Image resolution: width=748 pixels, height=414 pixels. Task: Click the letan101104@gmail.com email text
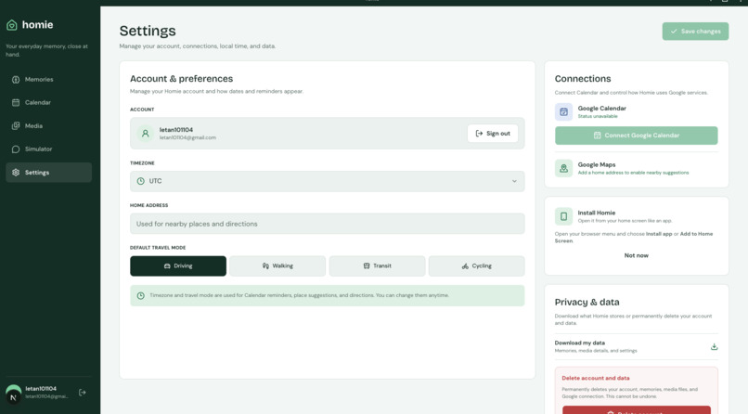coord(187,137)
